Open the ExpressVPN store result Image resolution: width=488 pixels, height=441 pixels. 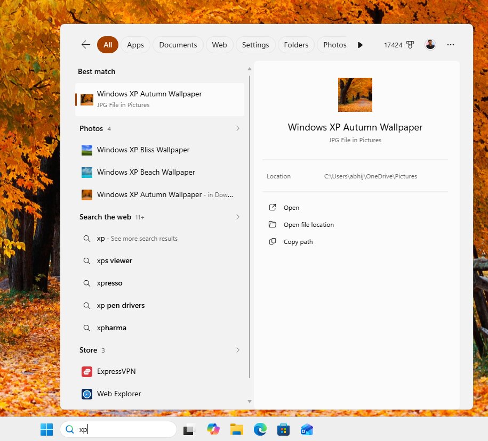coord(159,371)
